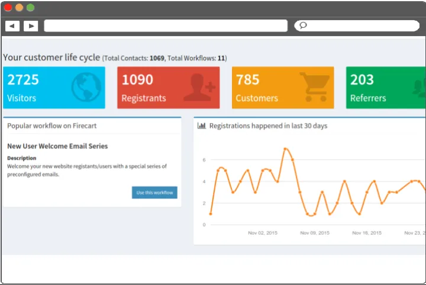Go back using the browser back arrow
This screenshot has height=285, width=426.
[12, 26]
